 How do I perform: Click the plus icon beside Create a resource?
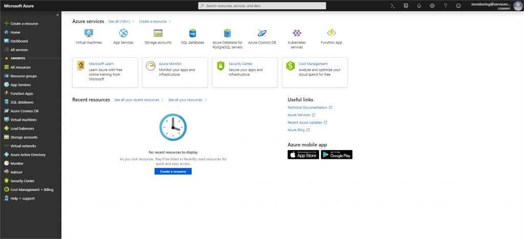tap(6, 24)
